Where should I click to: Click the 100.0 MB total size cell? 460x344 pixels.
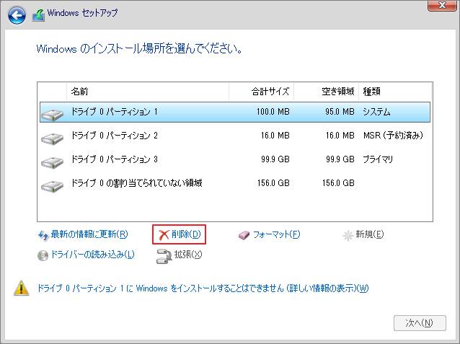(x=273, y=112)
